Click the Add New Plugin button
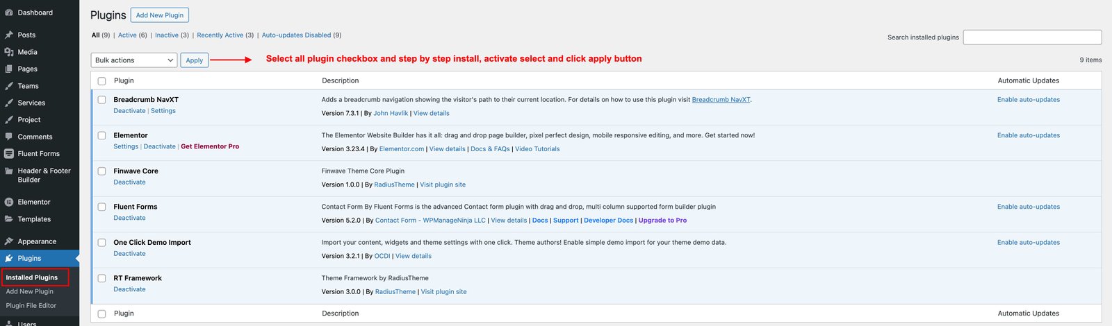 pyautogui.click(x=160, y=15)
